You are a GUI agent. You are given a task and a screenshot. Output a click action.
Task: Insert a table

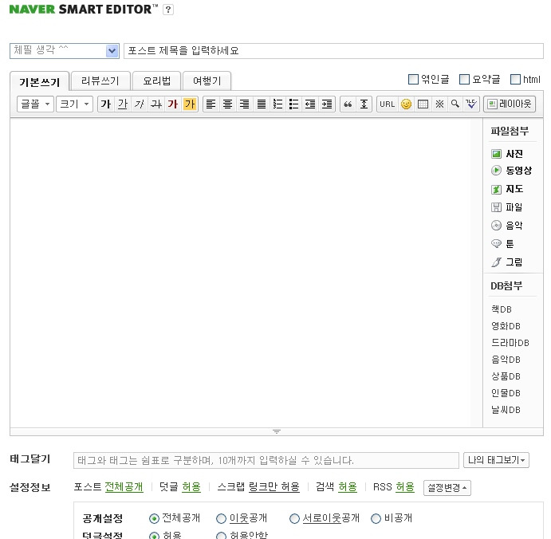(x=423, y=104)
